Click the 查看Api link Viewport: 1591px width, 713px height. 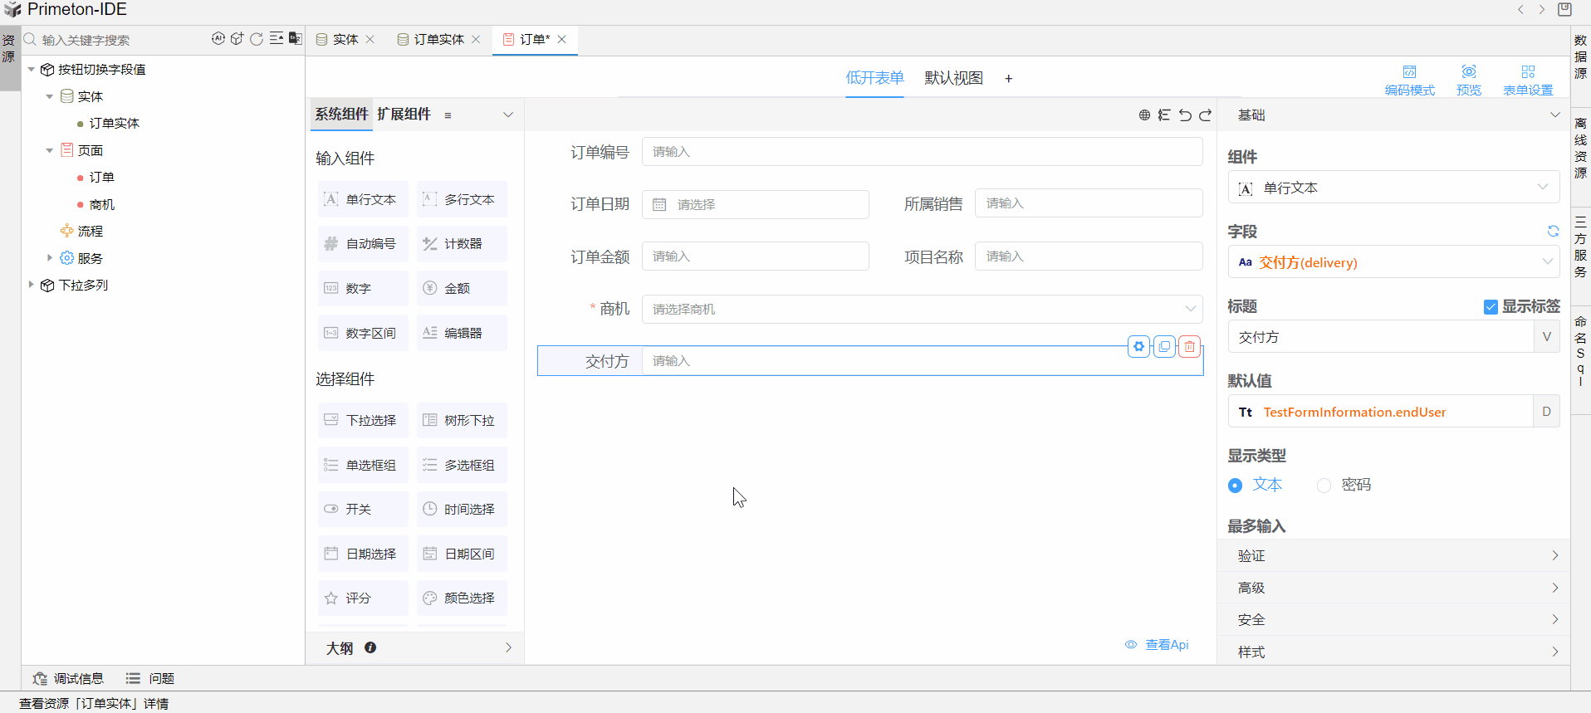point(1165,645)
